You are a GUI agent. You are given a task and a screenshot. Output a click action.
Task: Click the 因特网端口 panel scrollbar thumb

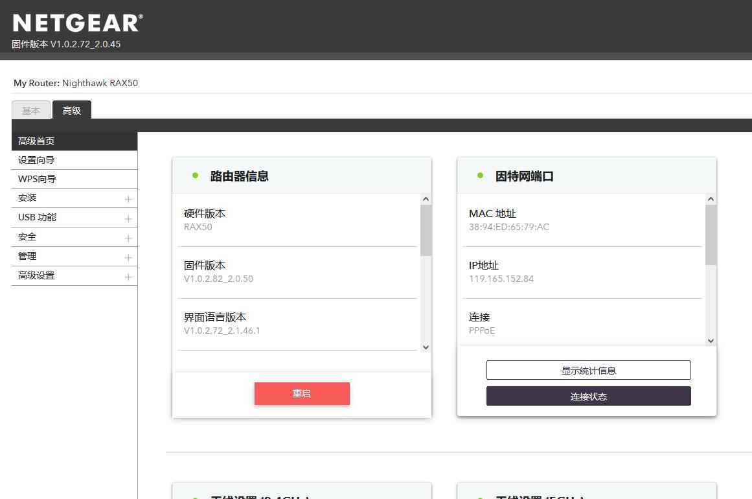pos(711,235)
